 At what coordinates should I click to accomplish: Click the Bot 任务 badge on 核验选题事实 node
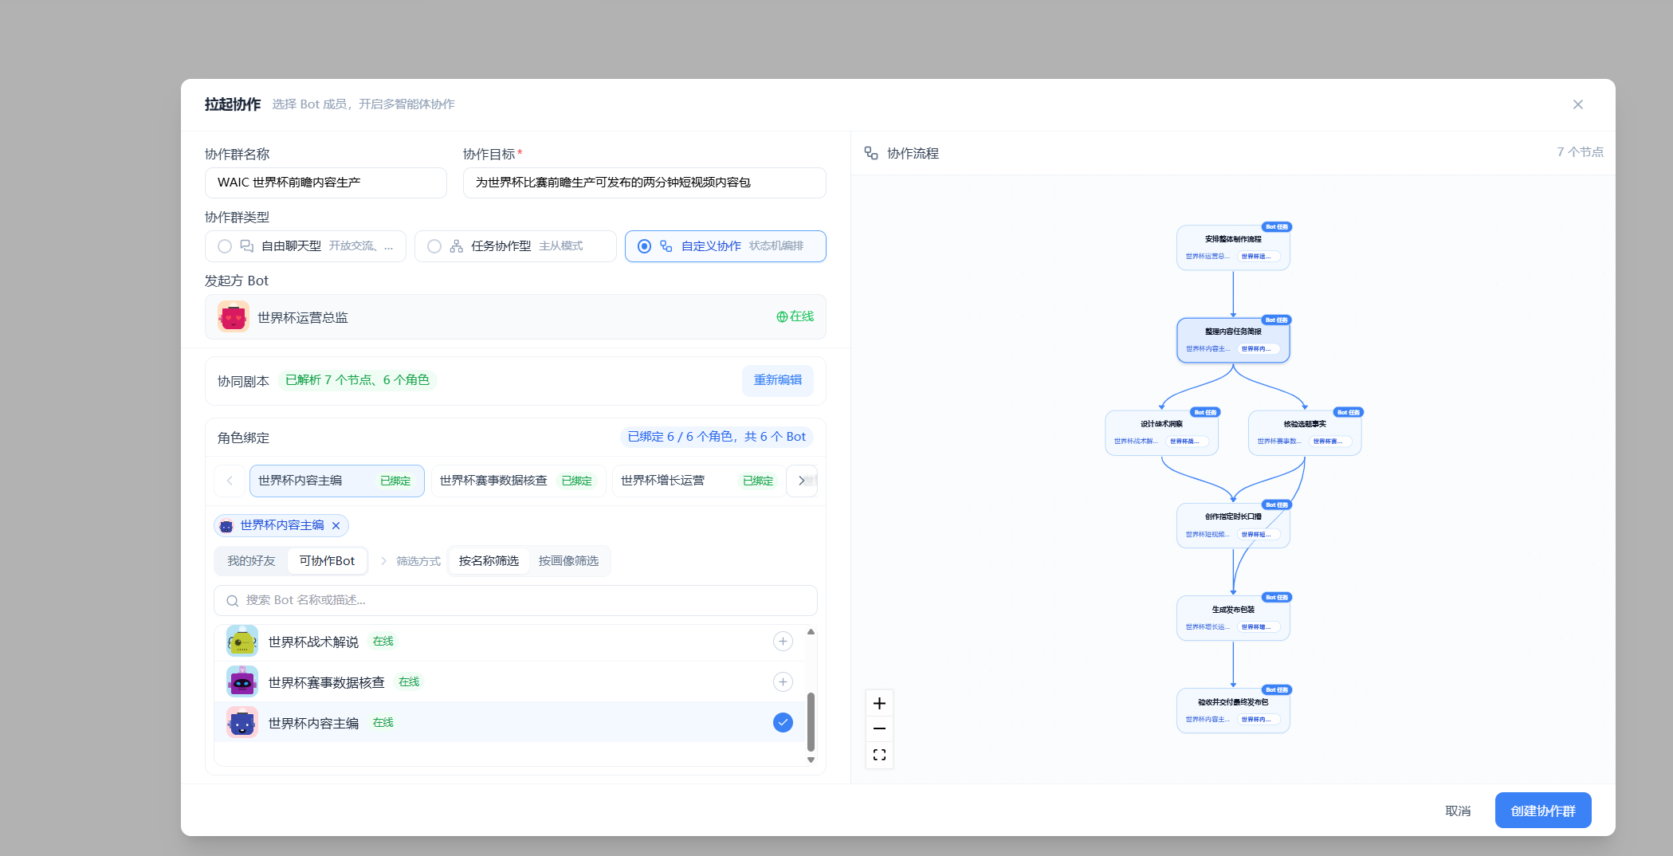tap(1349, 412)
